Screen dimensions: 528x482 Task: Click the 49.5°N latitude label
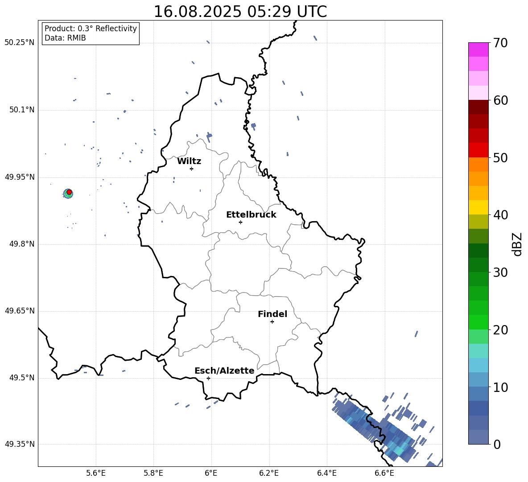[21, 378]
